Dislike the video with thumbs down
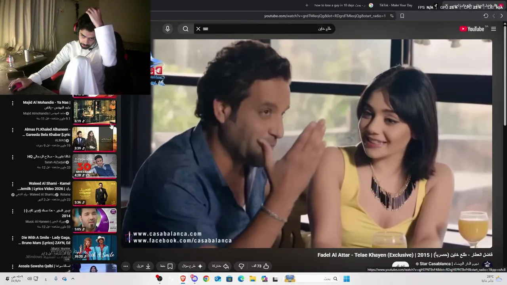Viewport: 507px width, 285px height. click(x=241, y=266)
